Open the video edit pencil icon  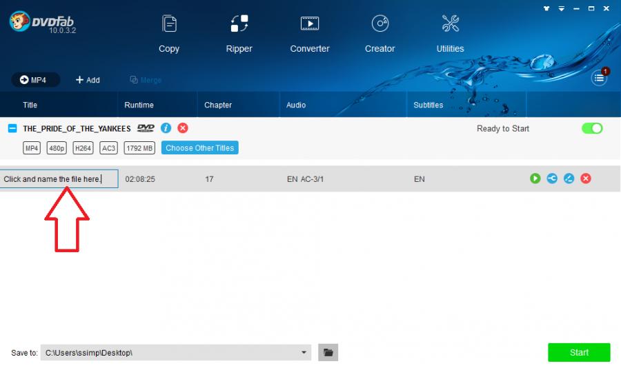[x=569, y=178]
